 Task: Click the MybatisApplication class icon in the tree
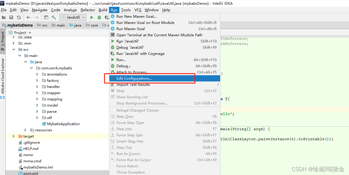(44, 124)
